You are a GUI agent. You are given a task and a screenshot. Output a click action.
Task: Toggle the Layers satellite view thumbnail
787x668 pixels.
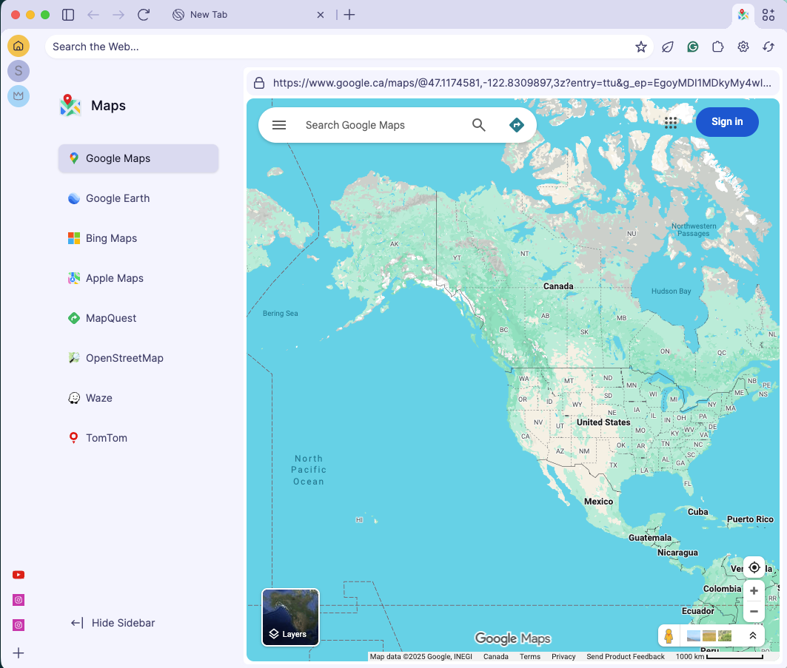(x=290, y=617)
